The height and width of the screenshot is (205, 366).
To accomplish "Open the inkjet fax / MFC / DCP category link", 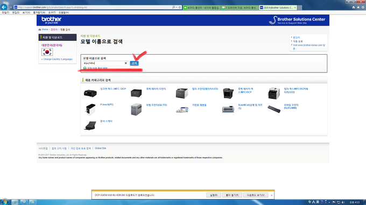I will click(113, 89).
